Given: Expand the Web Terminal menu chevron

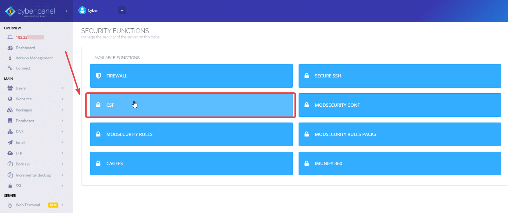Looking at the screenshot, I should click(62, 205).
